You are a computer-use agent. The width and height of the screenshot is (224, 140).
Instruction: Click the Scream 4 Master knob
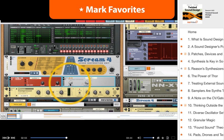[x=111, y=70]
